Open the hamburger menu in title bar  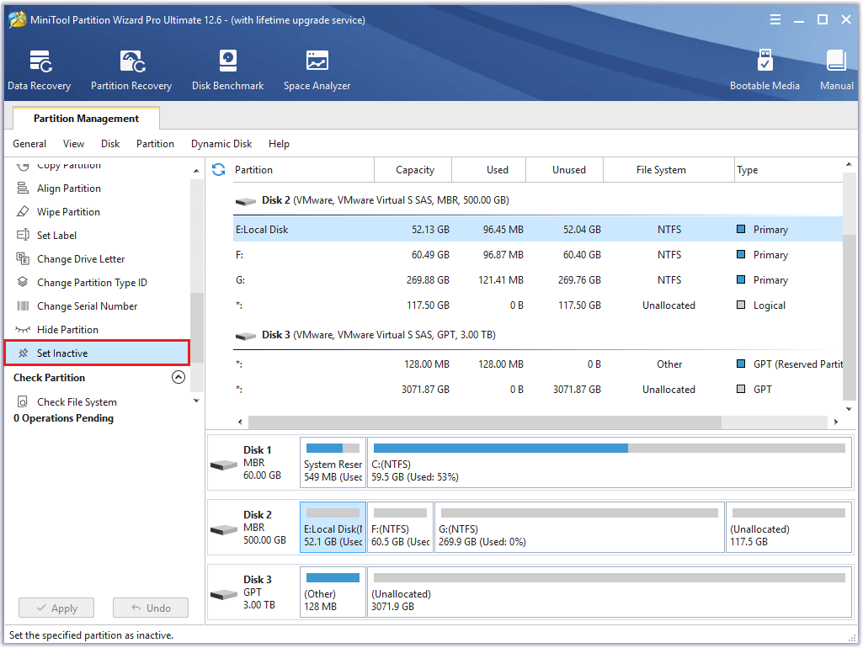(775, 20)
